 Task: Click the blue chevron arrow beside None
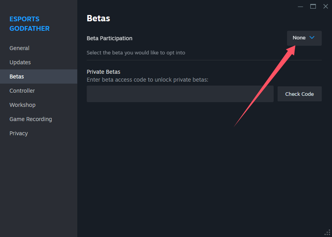(312, 37)
